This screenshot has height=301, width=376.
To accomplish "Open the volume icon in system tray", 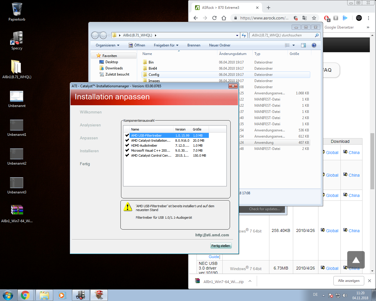I will pyautogui.click(x=345, y=295).
